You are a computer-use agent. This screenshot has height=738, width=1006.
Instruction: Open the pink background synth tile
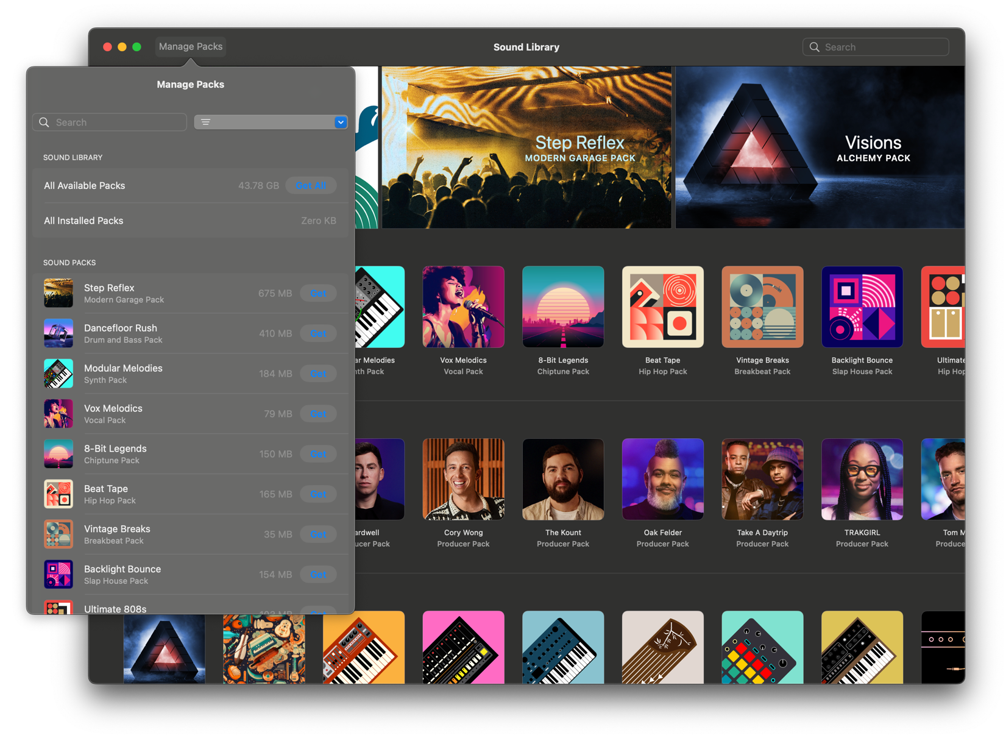pyautogui.click(x=463, y=647)
